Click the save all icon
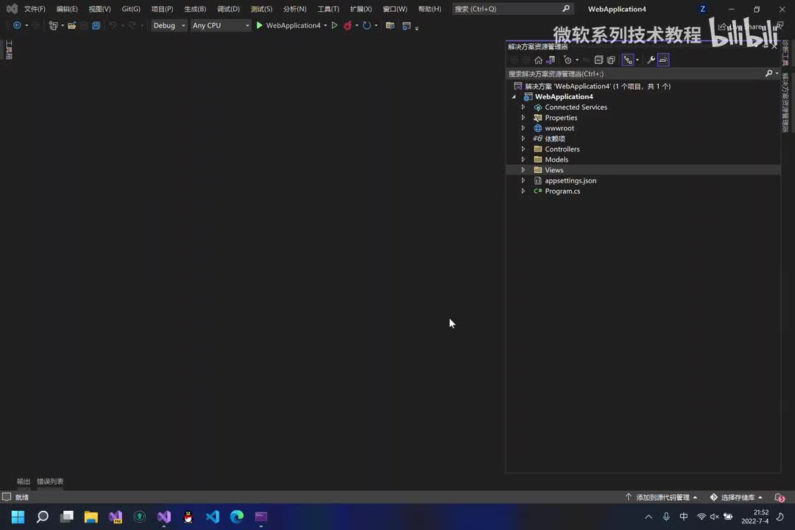 pos(96,25)
